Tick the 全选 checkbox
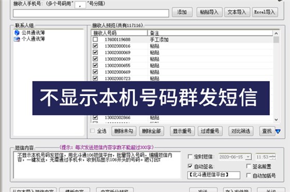290x192 pixels. click(x=92, y=131)
